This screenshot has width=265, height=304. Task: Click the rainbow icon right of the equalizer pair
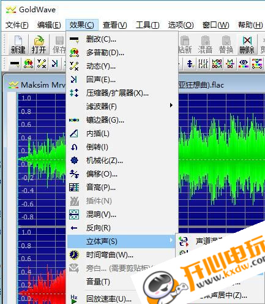[x=230, y=64]
